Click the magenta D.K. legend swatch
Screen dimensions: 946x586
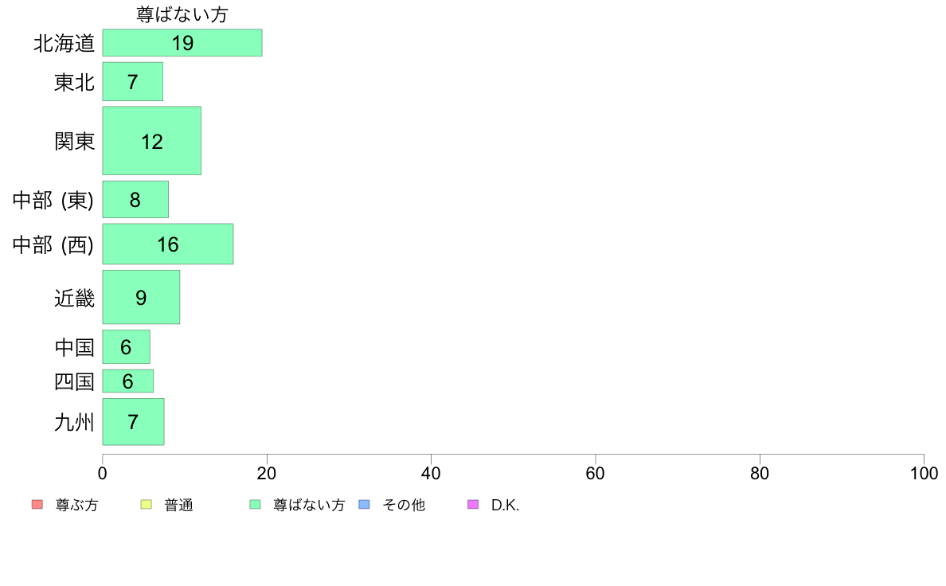click(473, 505)
